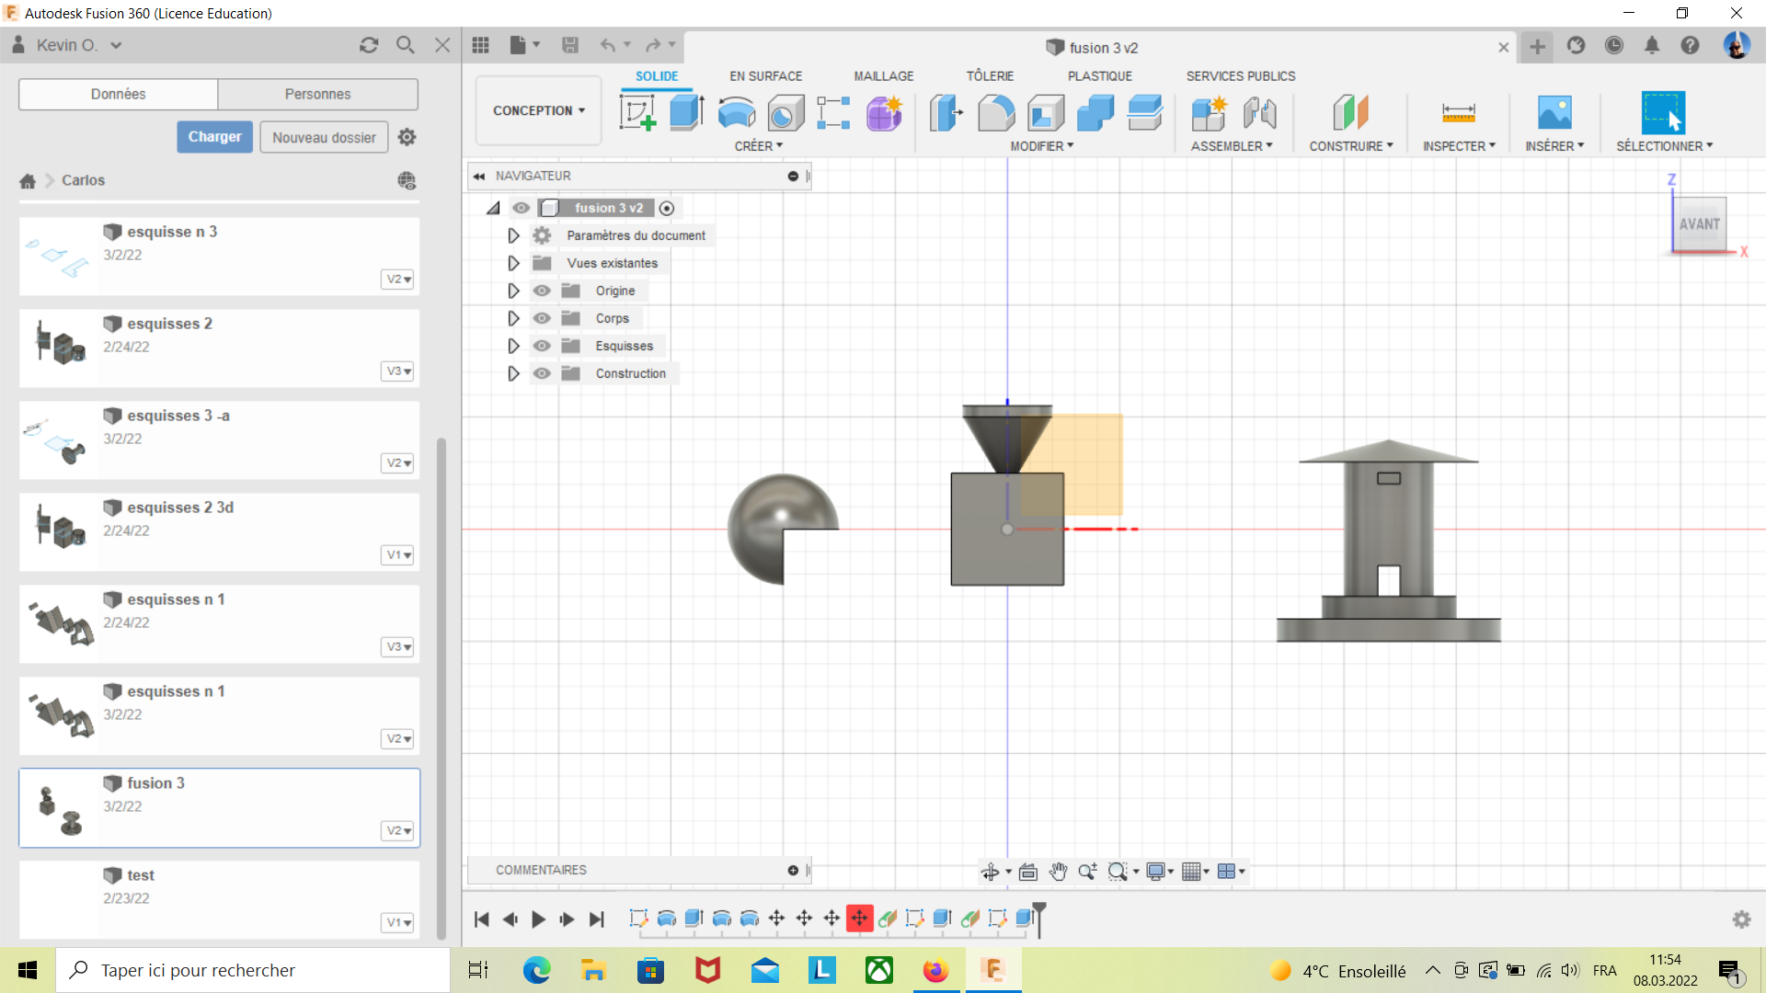This screenshot has width=1766, height=993.
Task: Hide the Esquisses folder with eye icon
Action: 542,346
